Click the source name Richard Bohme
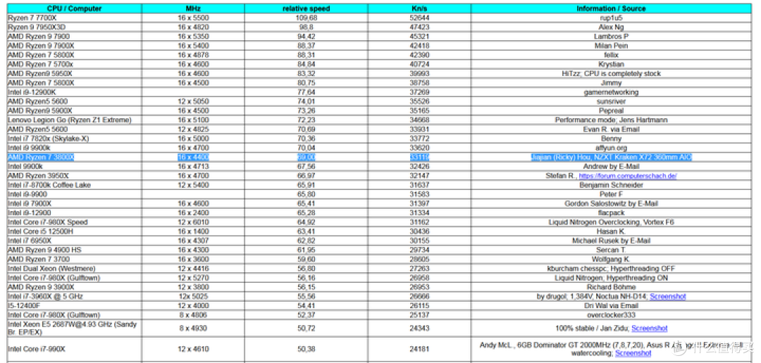Viewport: 761px width, 363px height. pyautogui.click(x=611, y=287)
